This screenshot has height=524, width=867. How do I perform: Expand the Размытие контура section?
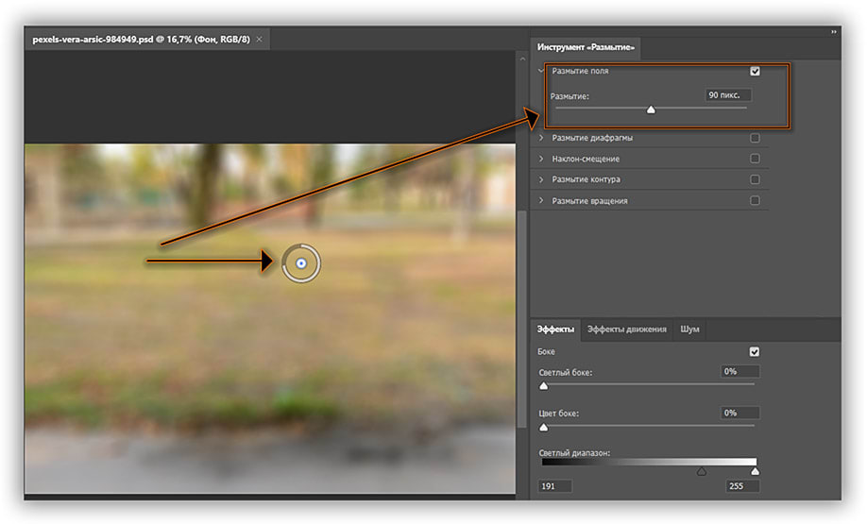541,179
